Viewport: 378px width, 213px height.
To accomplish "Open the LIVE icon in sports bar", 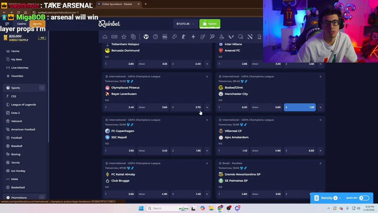I will click(x=114, y=37).
